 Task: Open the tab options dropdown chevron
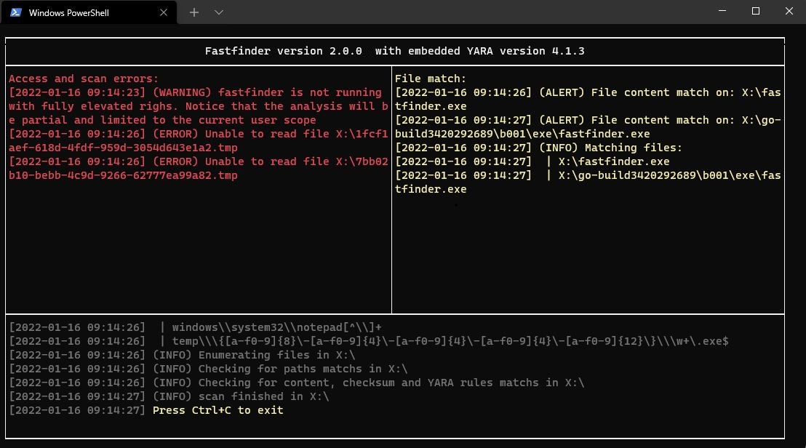pyautogui.click(x=218, y=12)
